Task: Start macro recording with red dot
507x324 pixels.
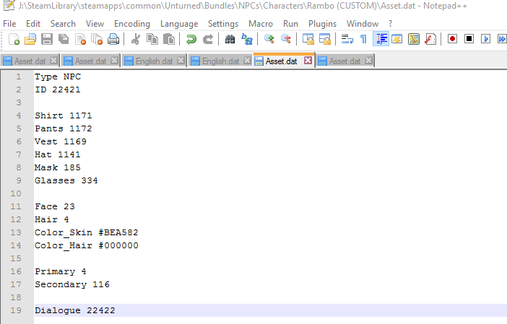Action: tap(452, 39)
